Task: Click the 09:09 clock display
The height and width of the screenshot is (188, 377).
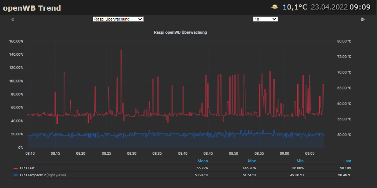Action: point(360,7)
